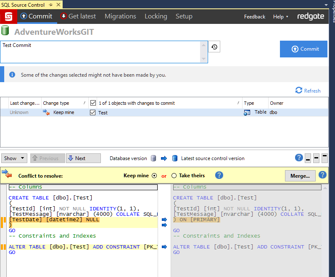Screen dimensions: 335x277
Task: Click the pin icon on SQL Source Control tab
Action: click(51, 4)
